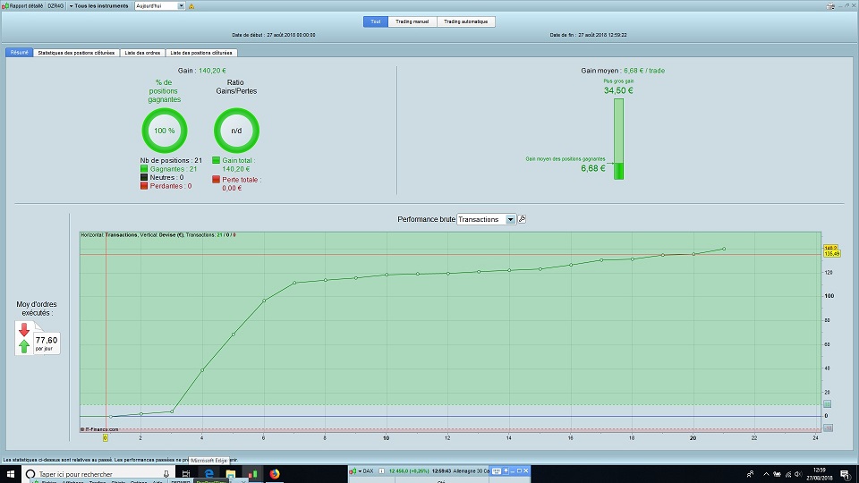Open Statistiques des positions clôturées tab
Image resolution: width=859 pixels, height=483 pixels.
click(x=76, y=53)
